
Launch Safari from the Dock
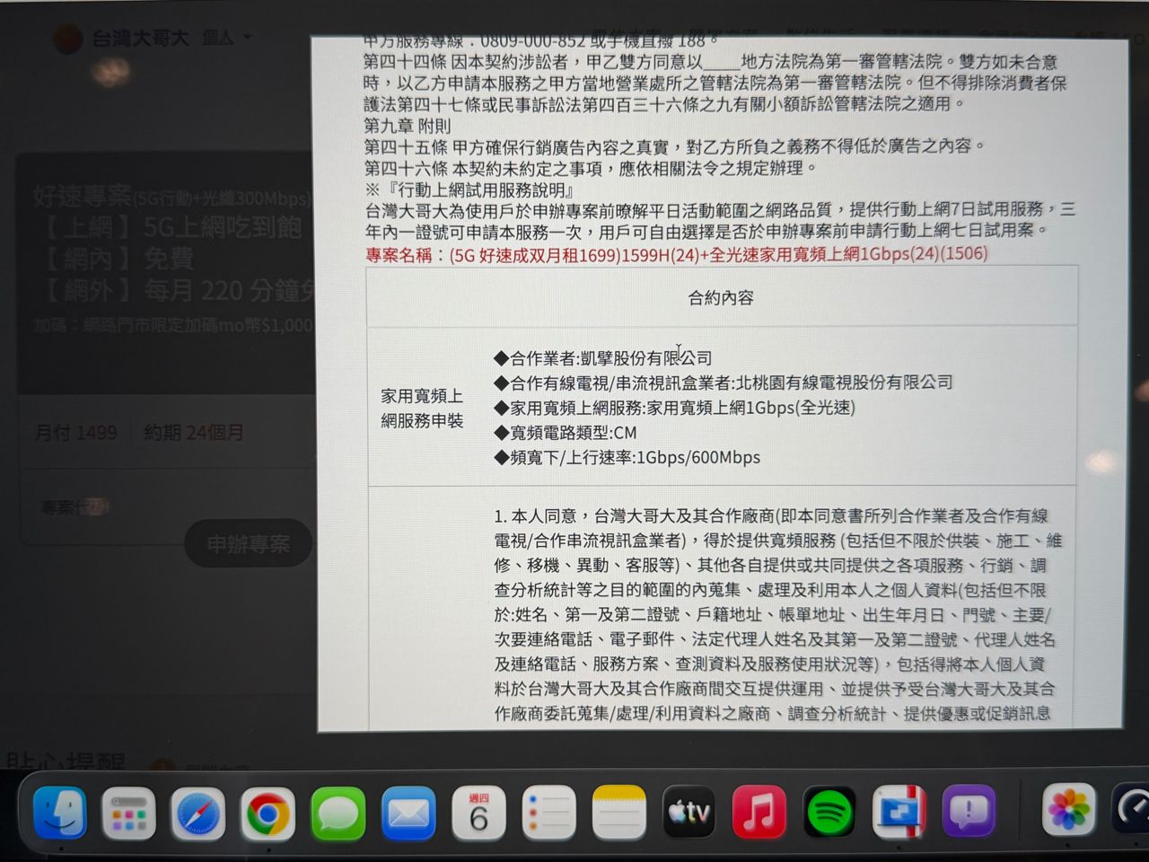pos(198,814)
